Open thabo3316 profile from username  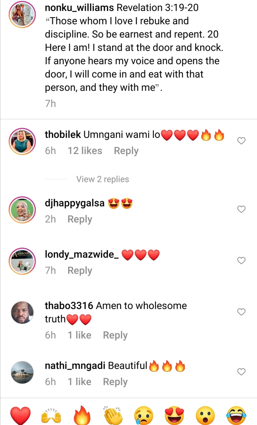[x=69, y=306]
